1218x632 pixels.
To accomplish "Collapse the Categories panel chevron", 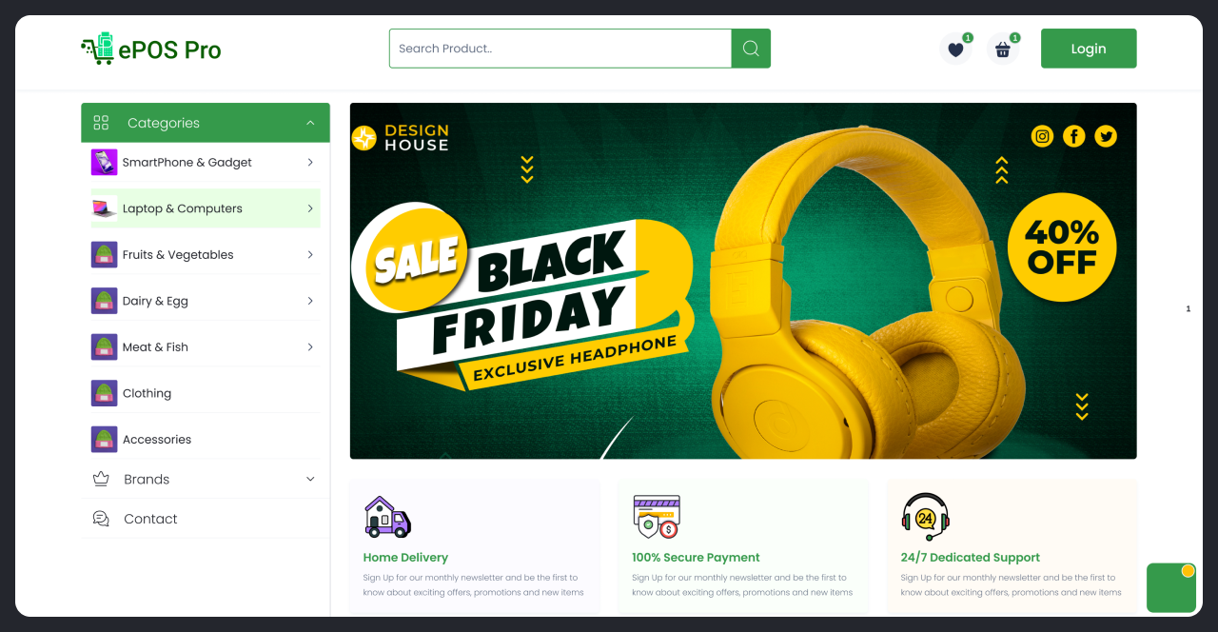I will (310, 123).
